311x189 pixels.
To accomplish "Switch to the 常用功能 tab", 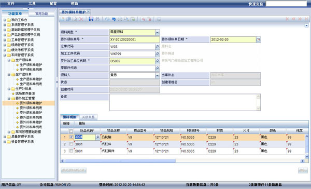I will [x=41, y=14].
